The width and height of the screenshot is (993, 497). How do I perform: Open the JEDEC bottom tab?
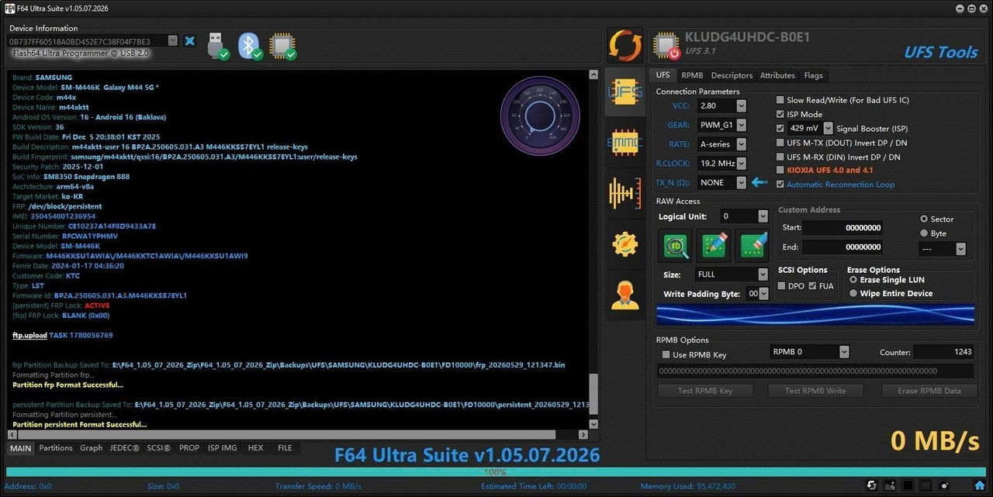coord(124,448)
